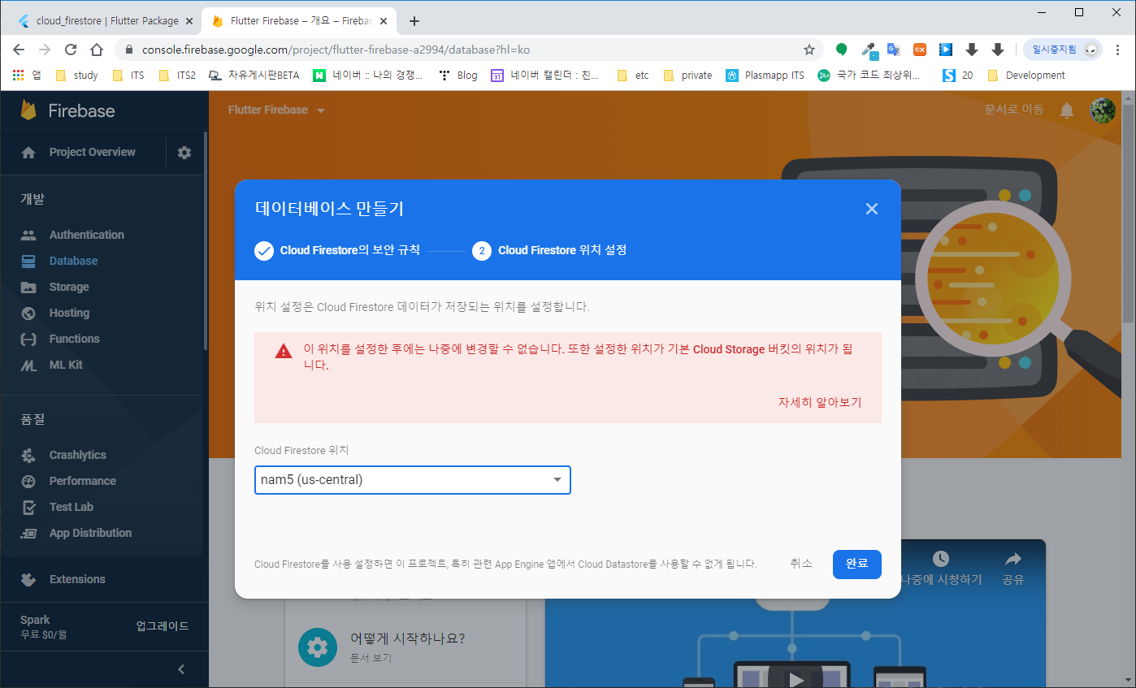Open App Distribution in the sidebar
This screenshot has height=688, width=1136.
coord(90,533)
